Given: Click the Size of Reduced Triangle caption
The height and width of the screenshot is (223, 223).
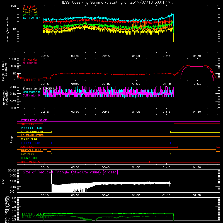Looking at the screenshot, I should point(71,172).
